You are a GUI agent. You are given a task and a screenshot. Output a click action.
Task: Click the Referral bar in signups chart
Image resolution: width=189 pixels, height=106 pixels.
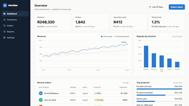coord(154,60)
